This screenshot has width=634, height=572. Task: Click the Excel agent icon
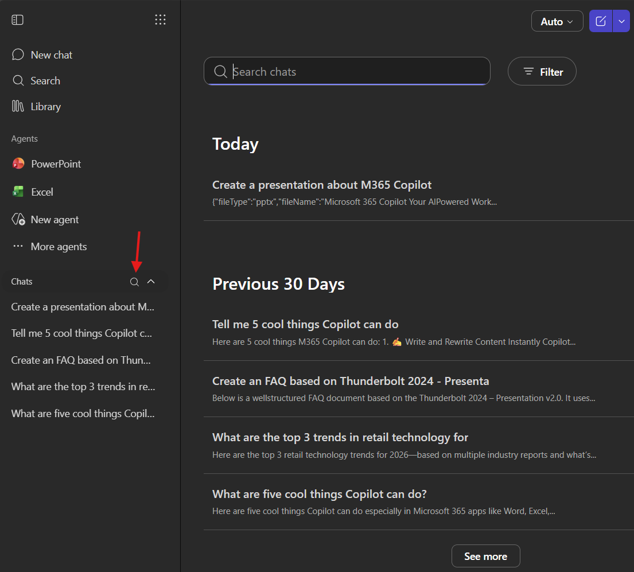[x=18, y=192]
